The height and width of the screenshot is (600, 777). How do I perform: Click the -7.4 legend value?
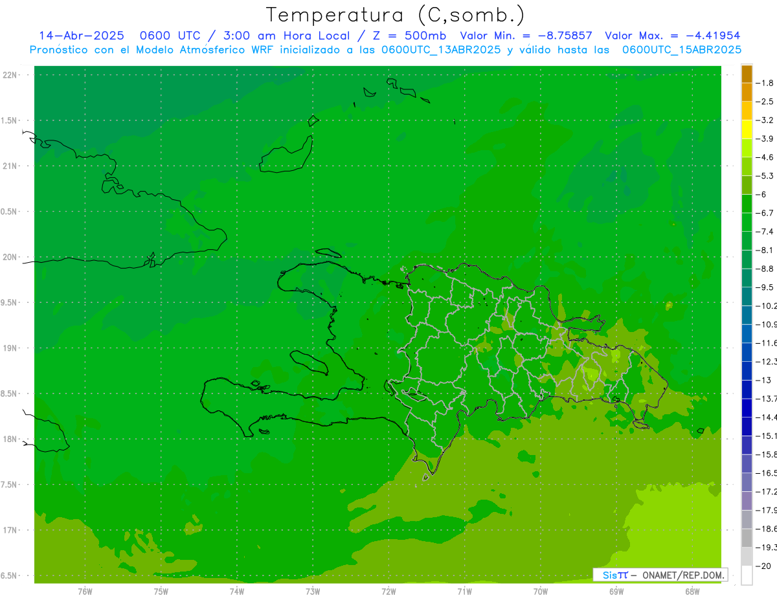pos(766,232)
